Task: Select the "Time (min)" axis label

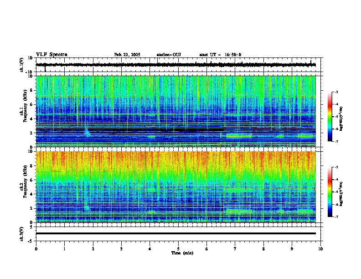Action: [182, 253]
